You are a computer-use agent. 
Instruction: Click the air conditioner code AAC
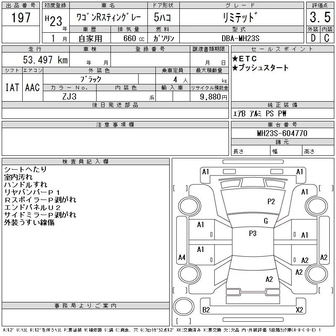pyautogui.click(x=32, y=88)
